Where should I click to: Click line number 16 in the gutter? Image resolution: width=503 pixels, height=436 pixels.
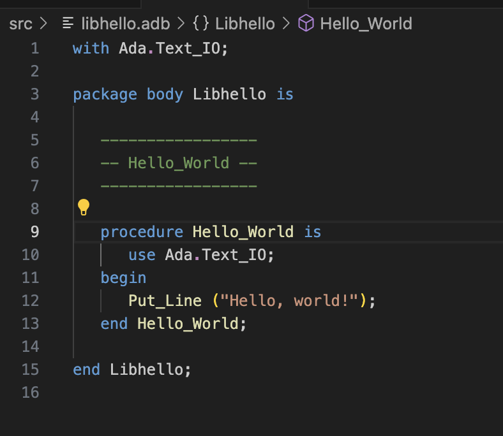[x=31, y=393]
